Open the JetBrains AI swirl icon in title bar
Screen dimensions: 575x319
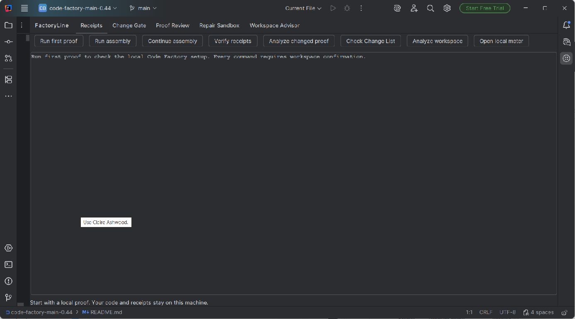coord(397,8)
